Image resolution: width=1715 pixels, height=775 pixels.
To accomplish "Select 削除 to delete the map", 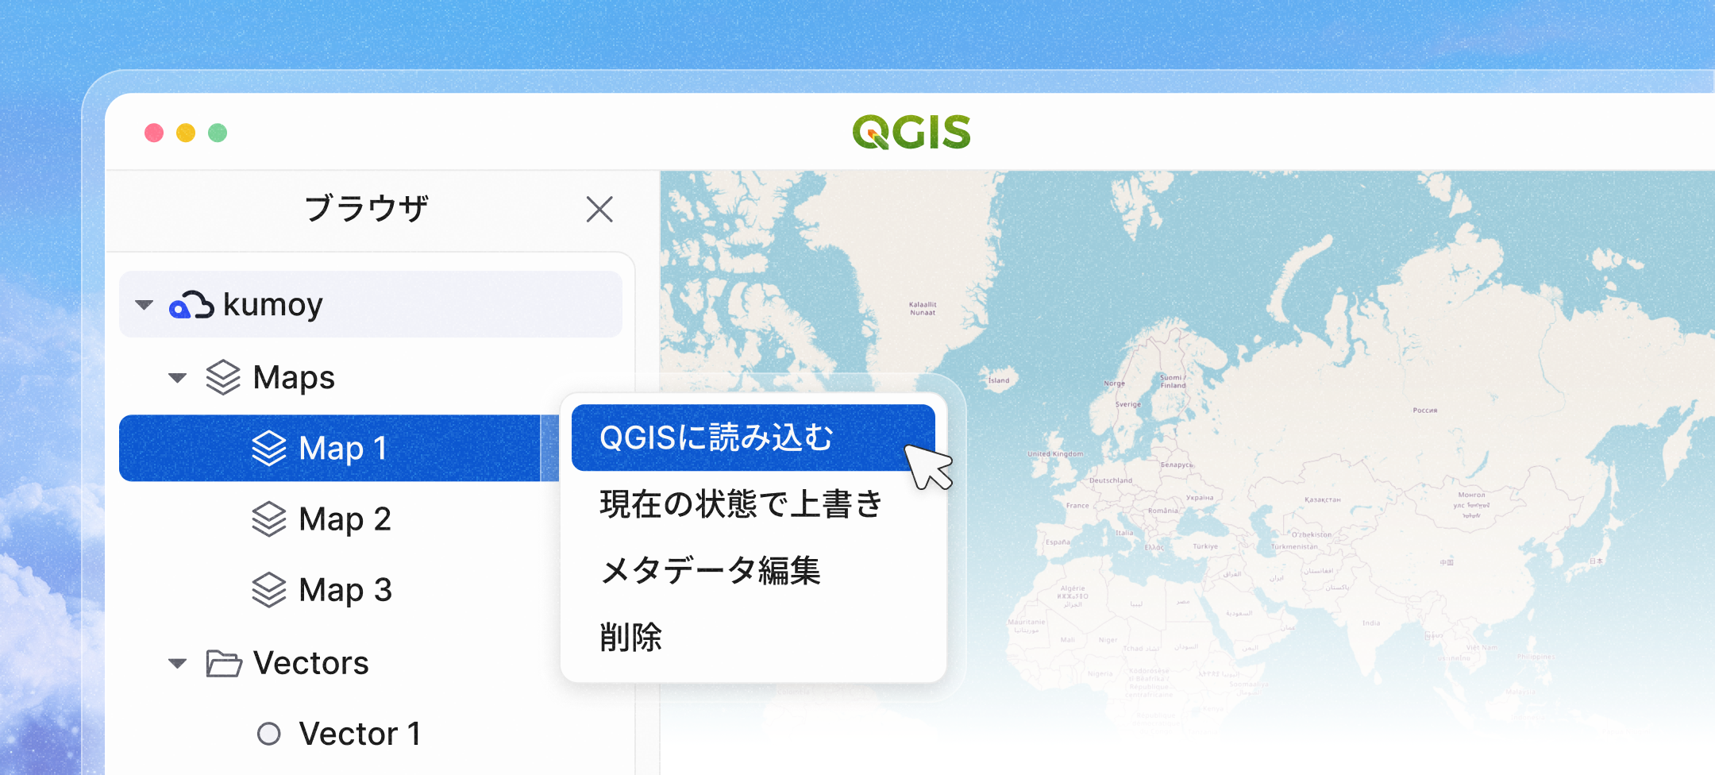I will [x=630, y=637].
